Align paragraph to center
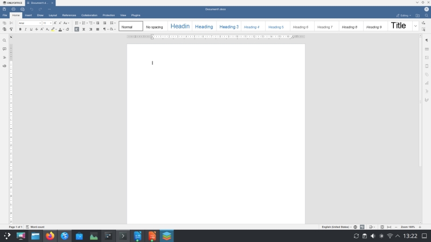Image resolution: width=431 pixels, height=242 pixels. coord(84,29)
